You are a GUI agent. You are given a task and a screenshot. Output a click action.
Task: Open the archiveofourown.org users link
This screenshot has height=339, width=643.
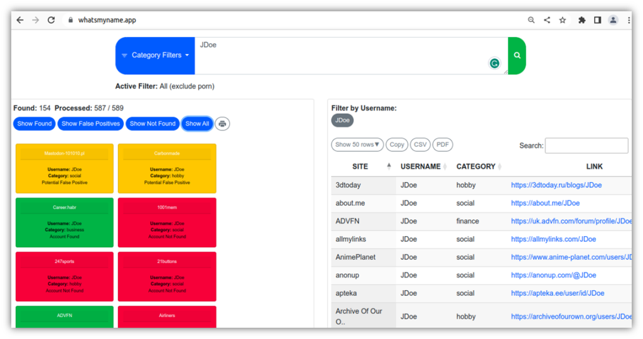click(571, 316)
